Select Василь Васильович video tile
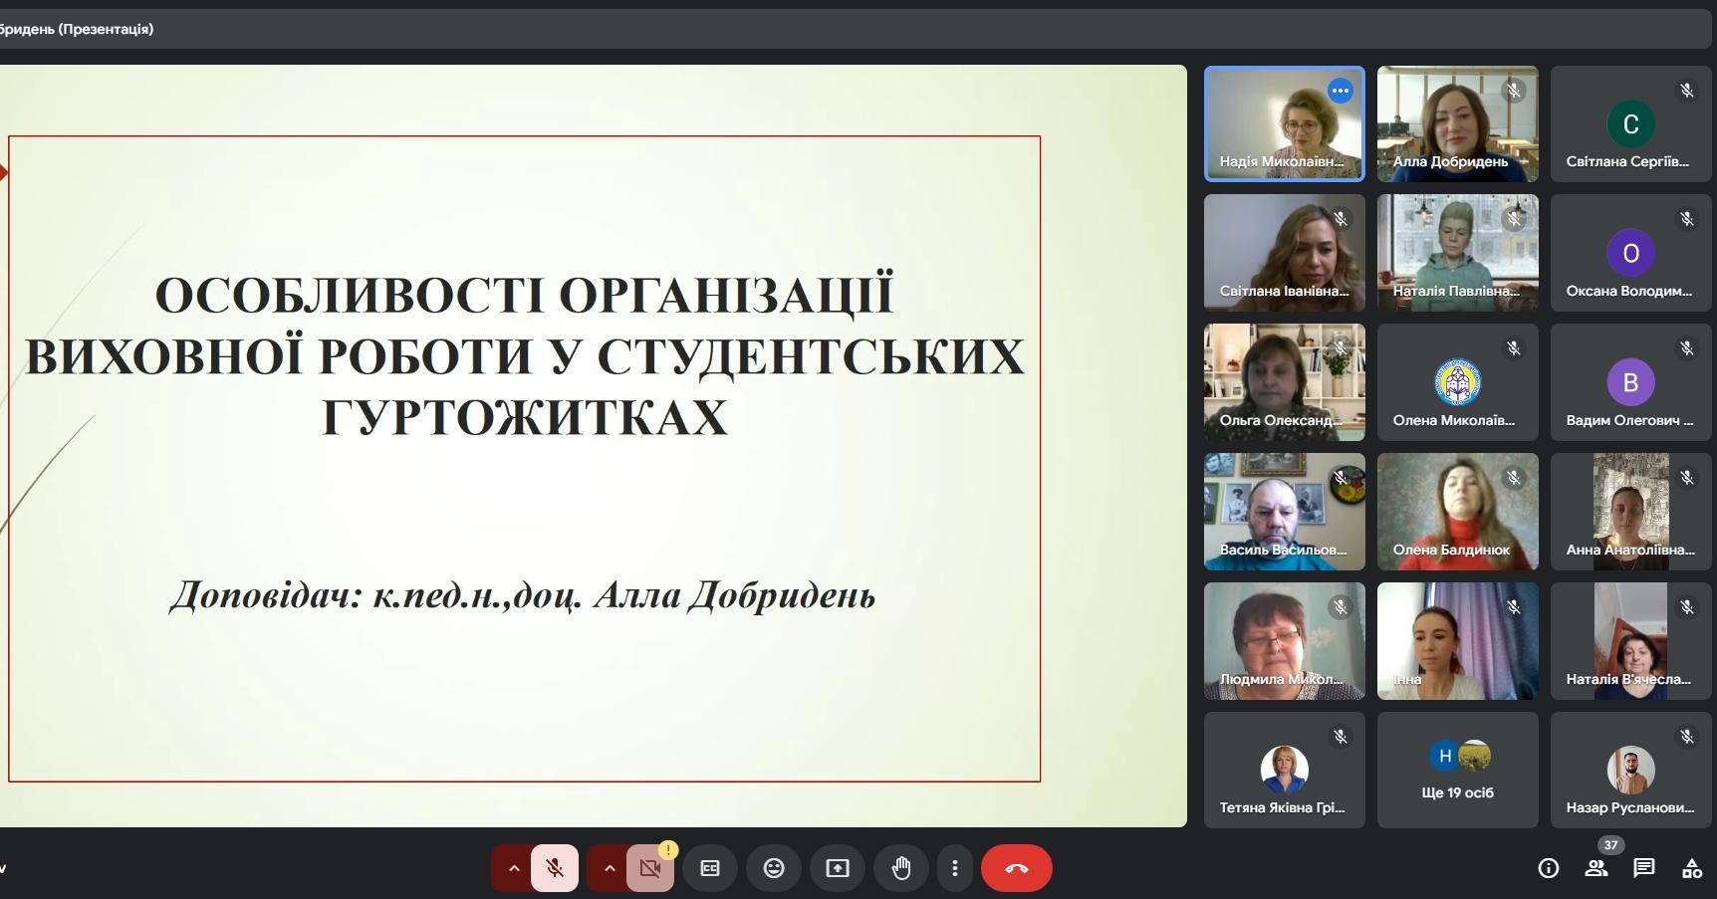Viewport: 1717px width, 899px height. (1285, 512)
